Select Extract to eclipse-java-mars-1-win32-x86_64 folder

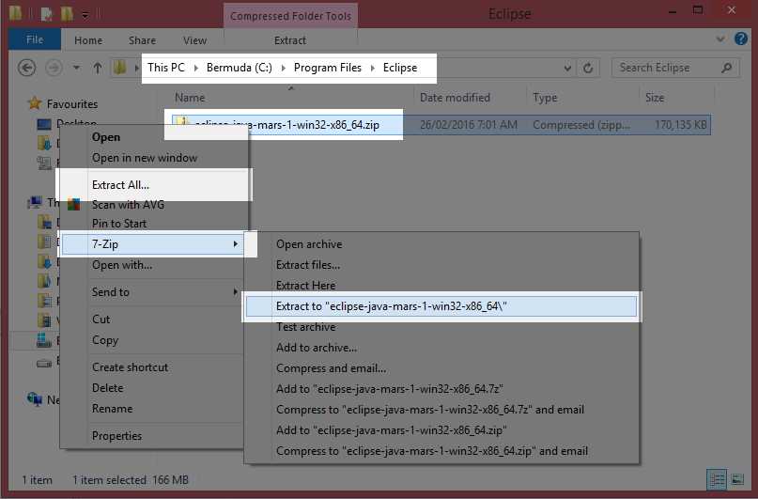(x=441, y=306)
